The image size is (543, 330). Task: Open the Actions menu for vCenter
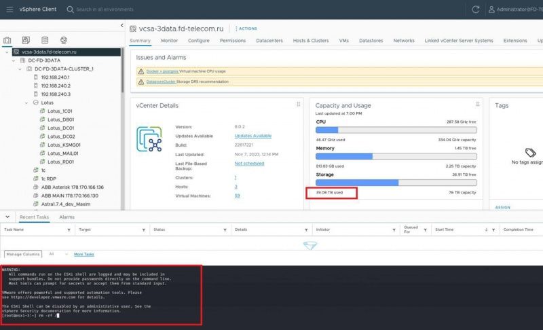point(245,29)
